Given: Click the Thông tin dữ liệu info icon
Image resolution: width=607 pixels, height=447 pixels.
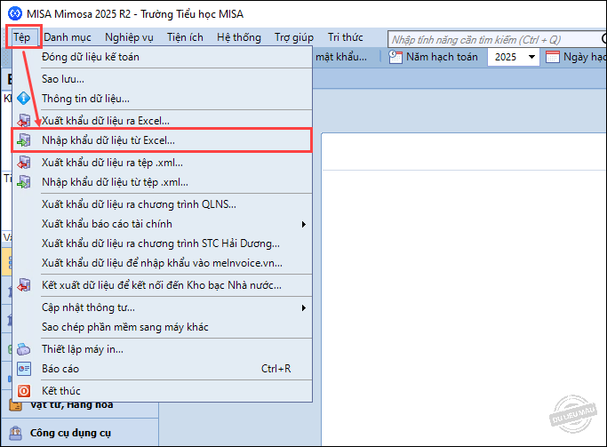Looking at the screenshot, I should coord(24,99).
